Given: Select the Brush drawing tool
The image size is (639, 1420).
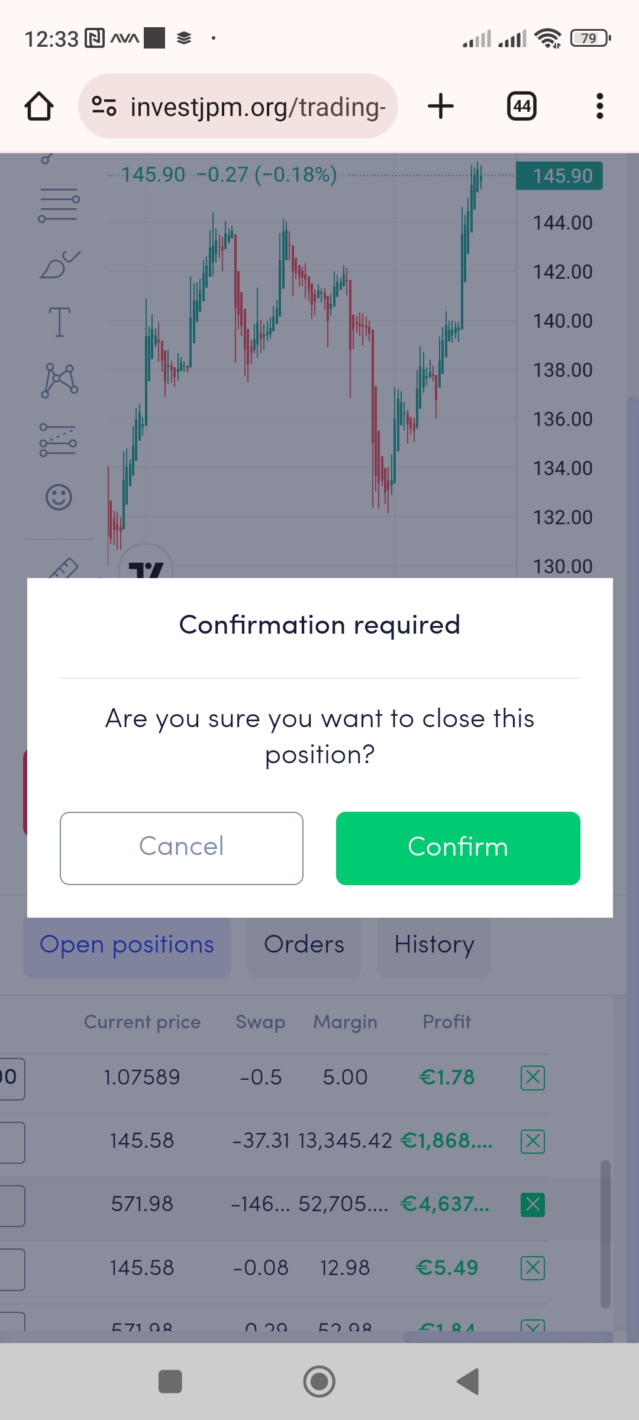Looking at the screenshot, I should coord(59,264).
